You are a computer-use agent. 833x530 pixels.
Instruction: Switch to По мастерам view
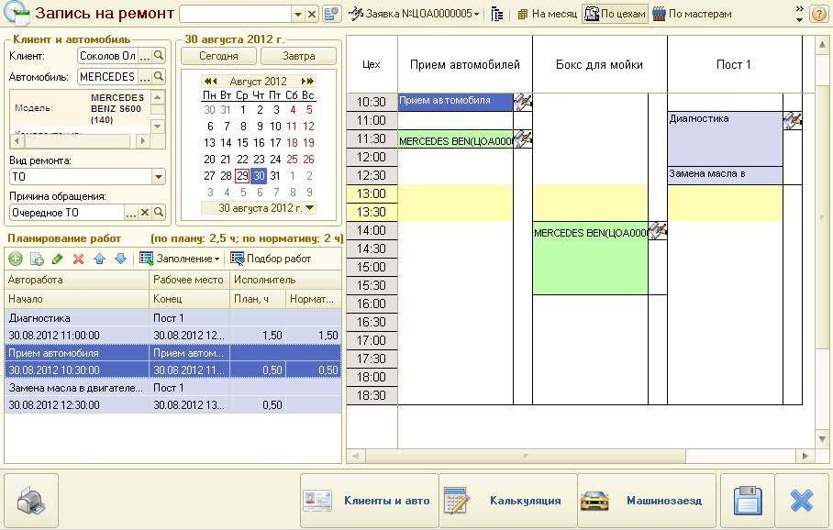point(692,14)
